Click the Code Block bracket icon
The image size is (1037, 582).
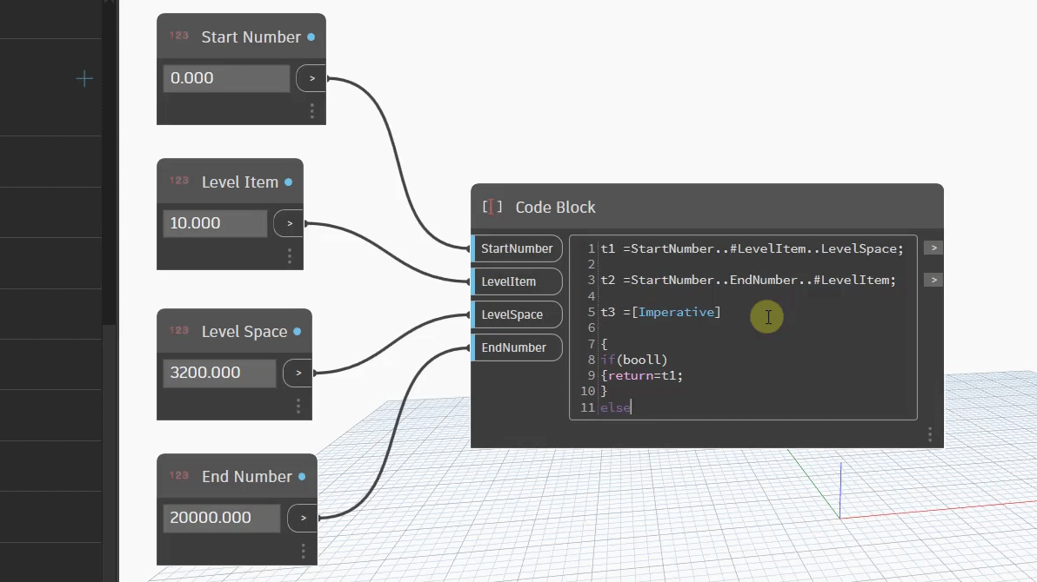(x=492, y=207)
